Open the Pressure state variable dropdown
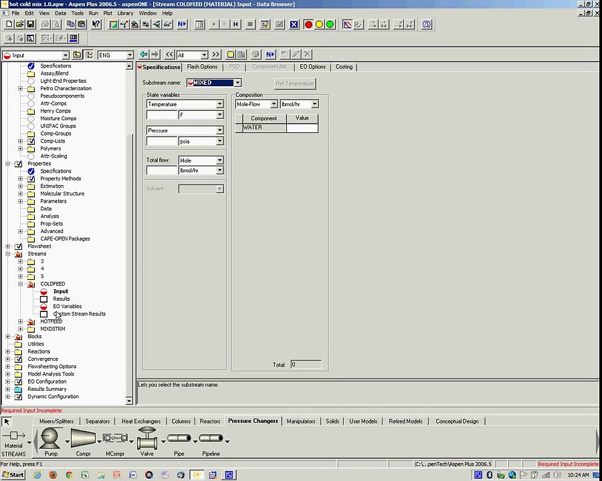The width and height of the screenshot is (602, 481). (x=219, y=130)
